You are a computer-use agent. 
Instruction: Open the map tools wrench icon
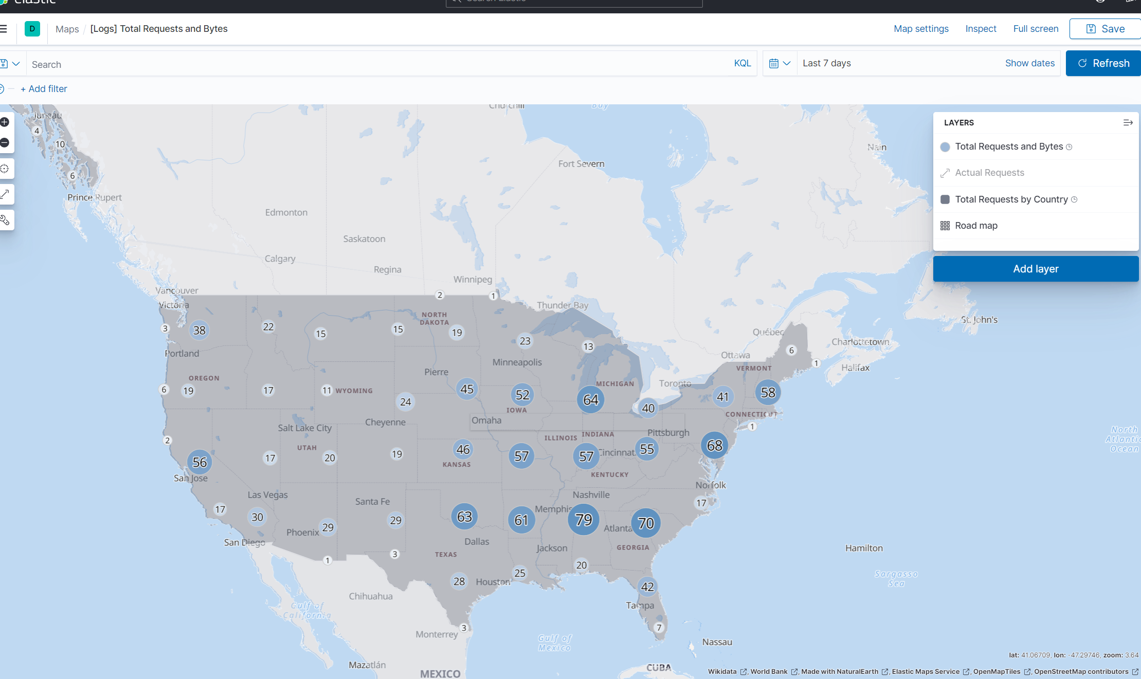pyautogui.click(x=5, y=221)
